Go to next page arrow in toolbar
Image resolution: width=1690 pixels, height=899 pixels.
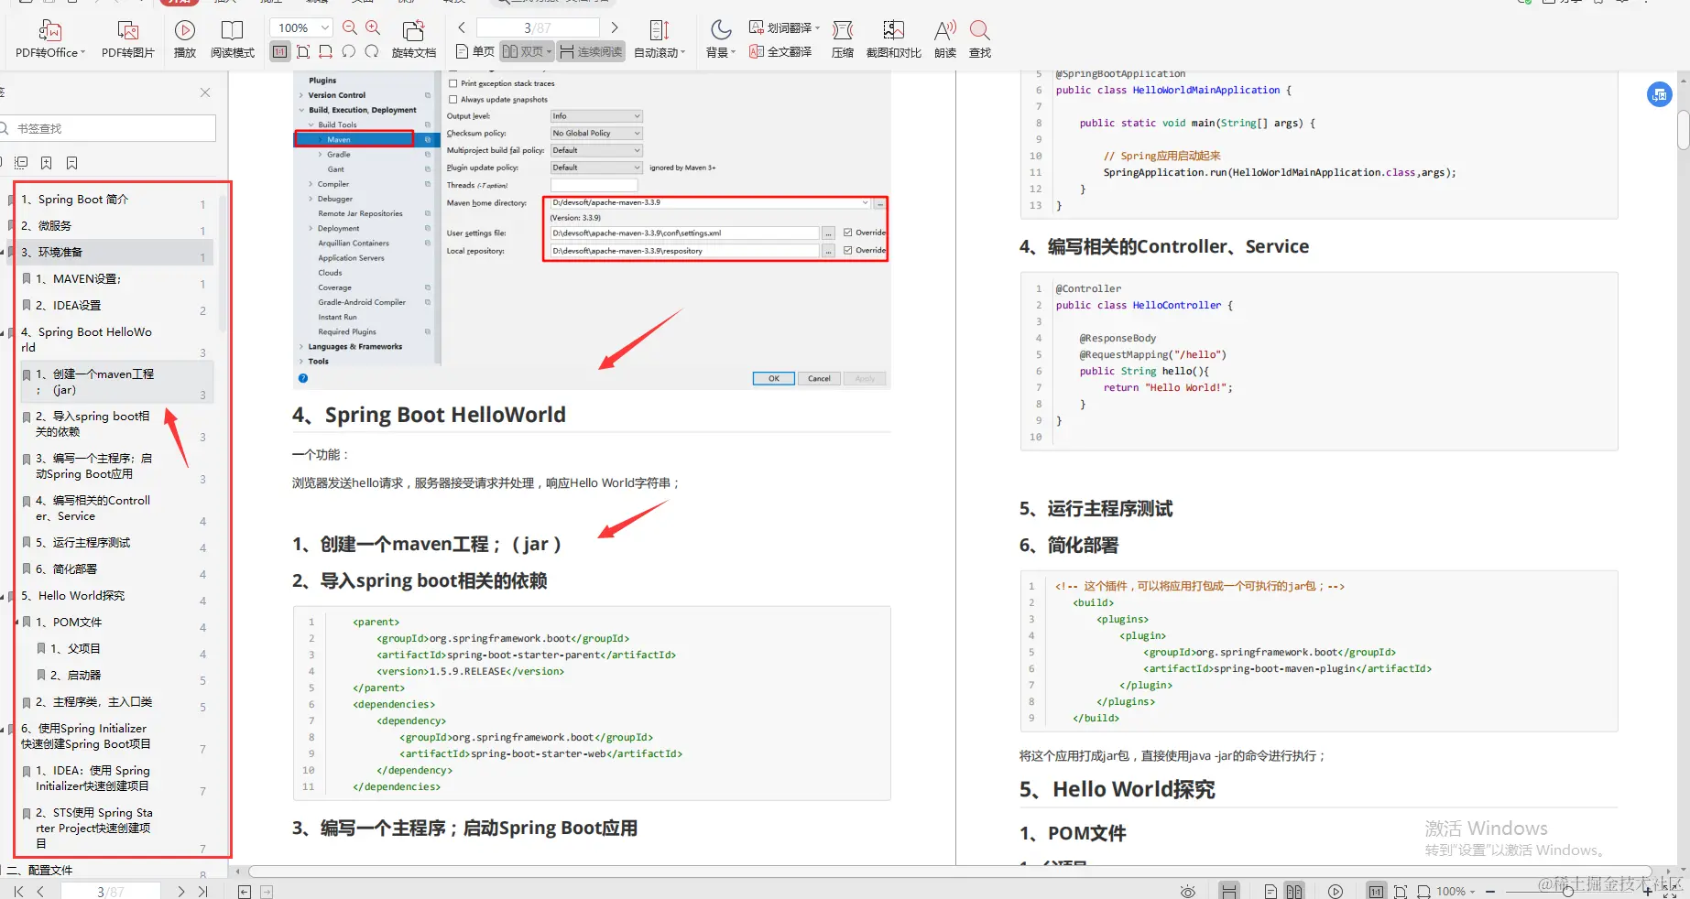[615, 28]
